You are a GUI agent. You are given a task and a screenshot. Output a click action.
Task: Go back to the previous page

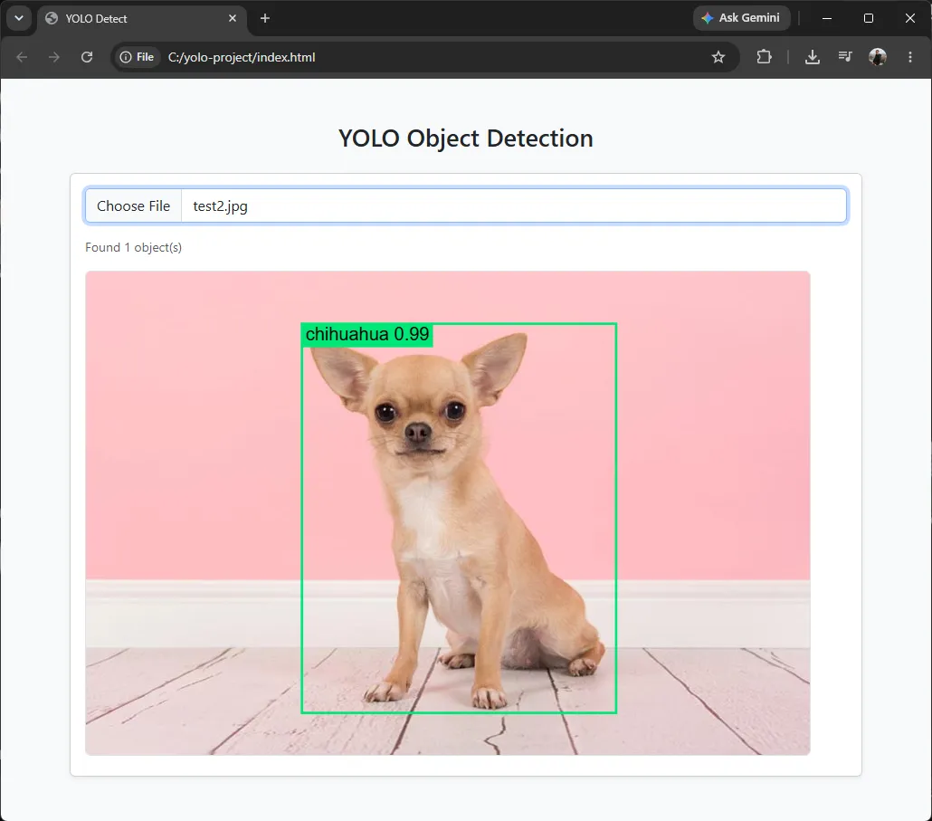point(22,57)
